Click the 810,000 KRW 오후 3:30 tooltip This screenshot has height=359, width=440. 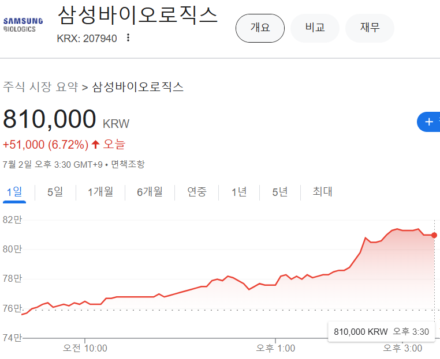(381, 331)
